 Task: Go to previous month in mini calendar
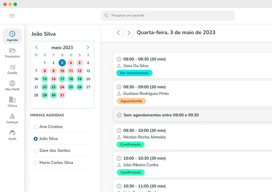(x=36, y=47)
